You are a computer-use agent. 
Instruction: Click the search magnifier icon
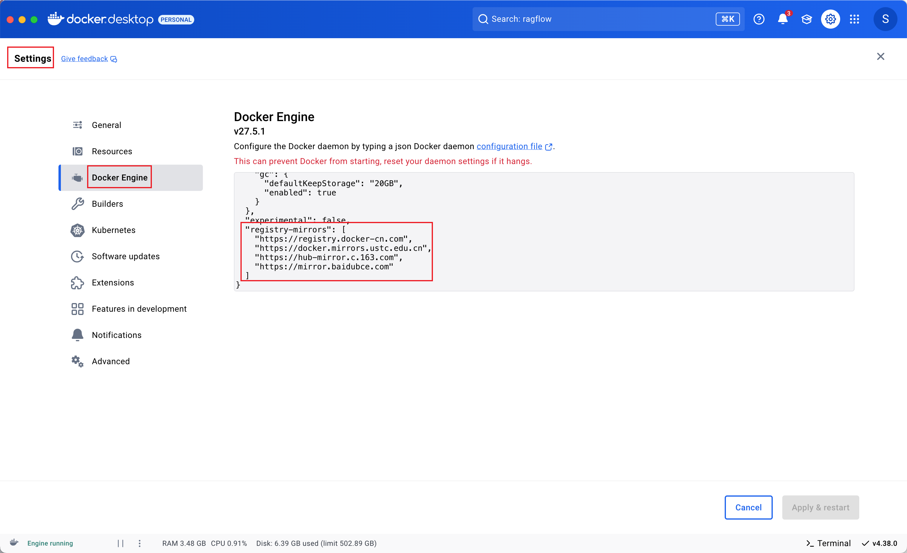pyautogui.click(x=483, y=19)
